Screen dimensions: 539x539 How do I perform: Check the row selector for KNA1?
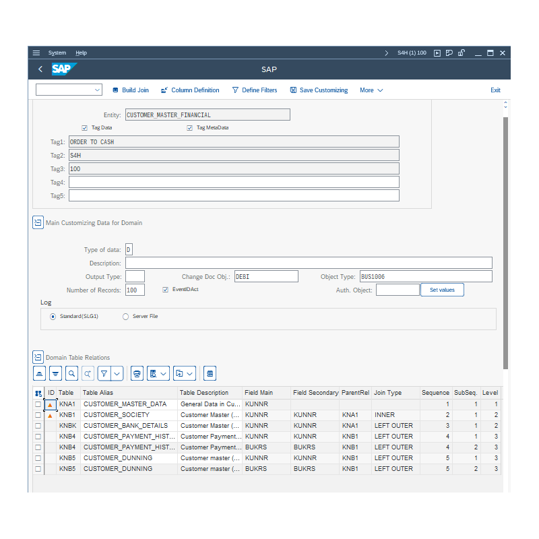[x=38, y=405]
